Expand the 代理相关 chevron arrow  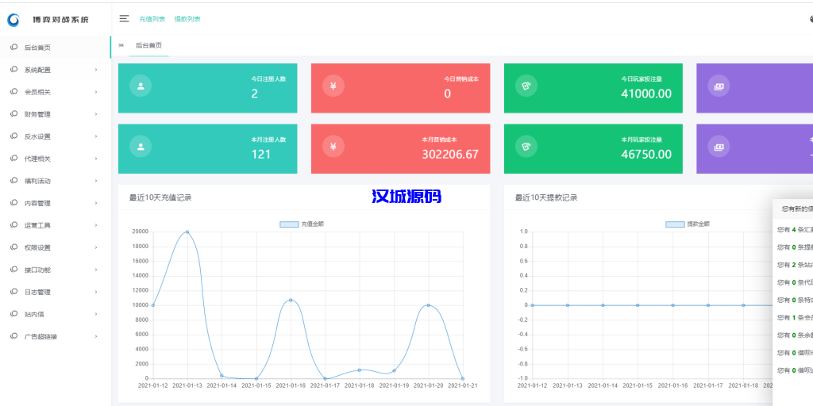click(x=96, y=159)
